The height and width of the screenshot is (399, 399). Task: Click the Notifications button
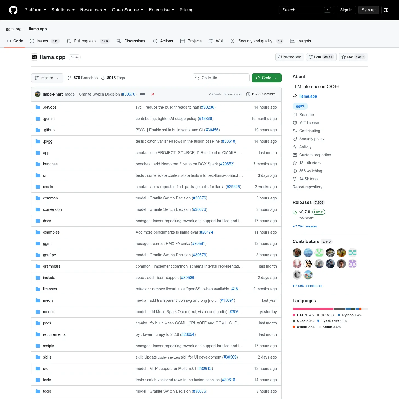point(290,57)
